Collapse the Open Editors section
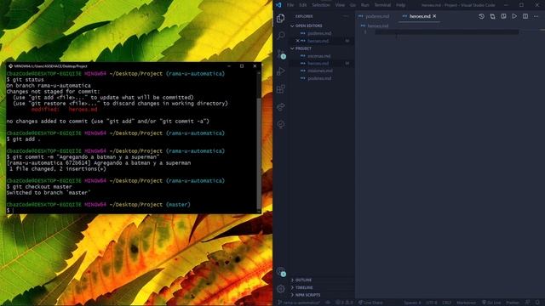Viewport: 545px width, 306px height. tap(322, 26)
